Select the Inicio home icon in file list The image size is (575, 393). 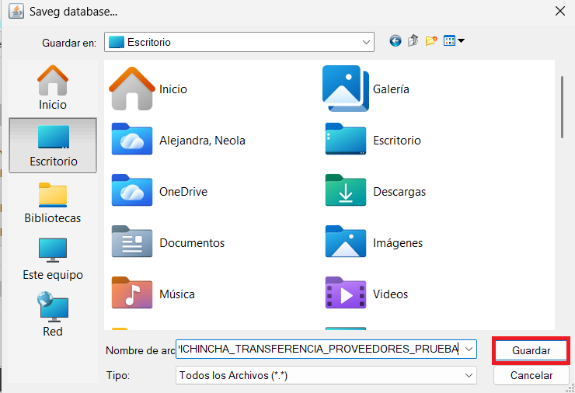132,89
